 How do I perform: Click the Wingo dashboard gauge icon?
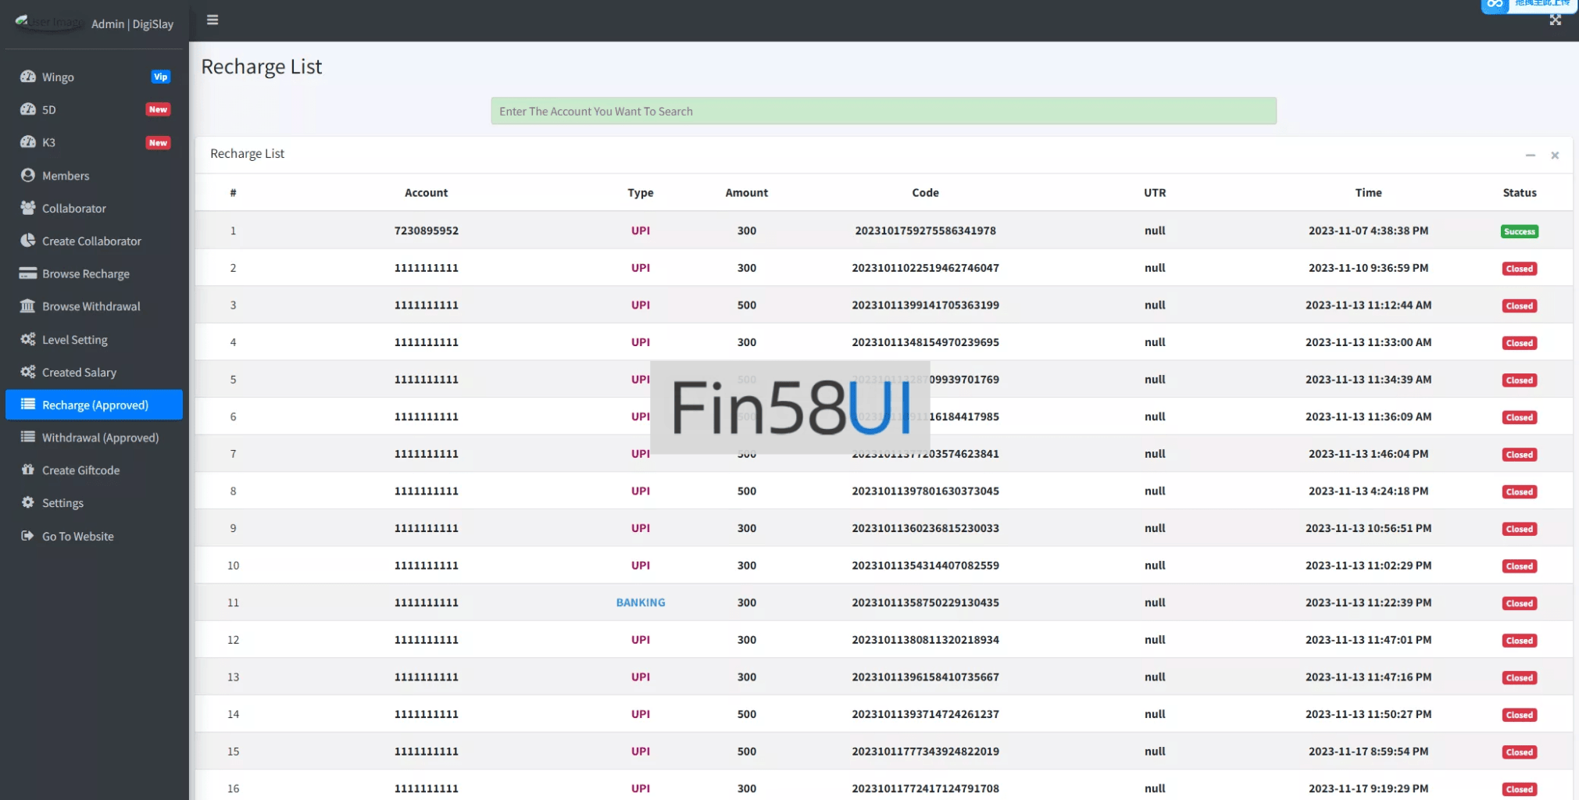pos(28,77)
